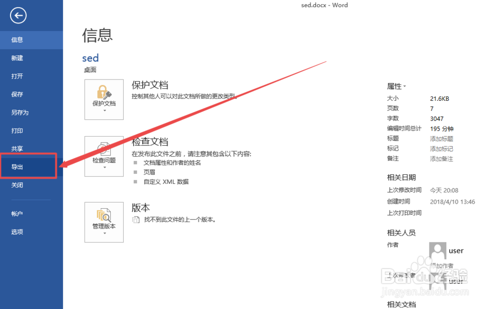This screenshot has width=497, height=309.
Task: Click the magnifier icon on 检查问题 button
Action: click(x=104, y=150)
